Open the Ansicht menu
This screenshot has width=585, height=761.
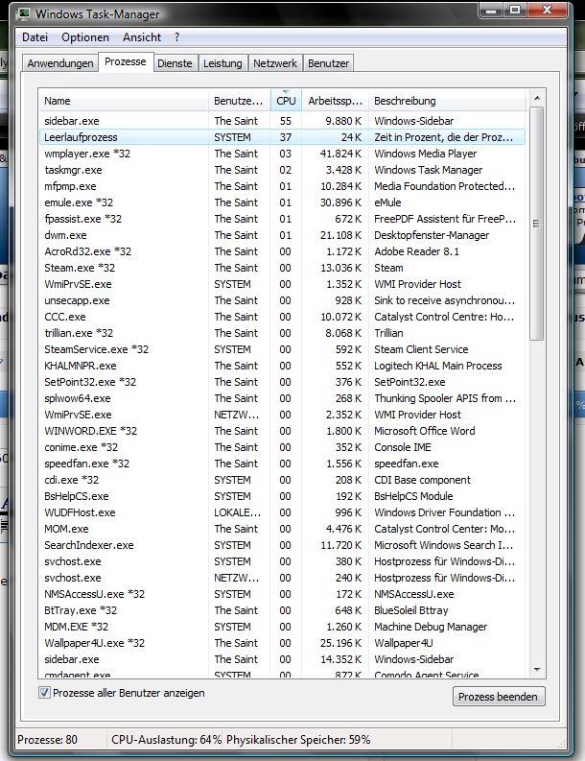click(142, 37)
